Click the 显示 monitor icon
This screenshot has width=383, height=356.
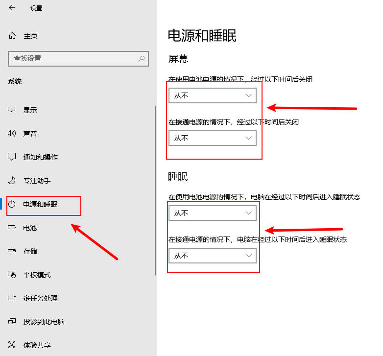click(x=11, y=110)
